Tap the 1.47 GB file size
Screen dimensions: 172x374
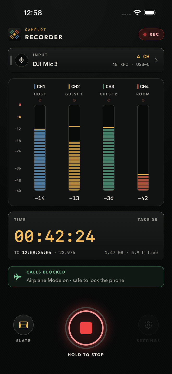114,252
